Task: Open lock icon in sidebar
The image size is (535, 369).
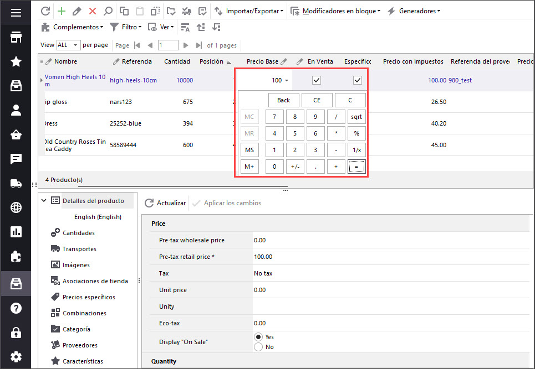Action: 16,332
